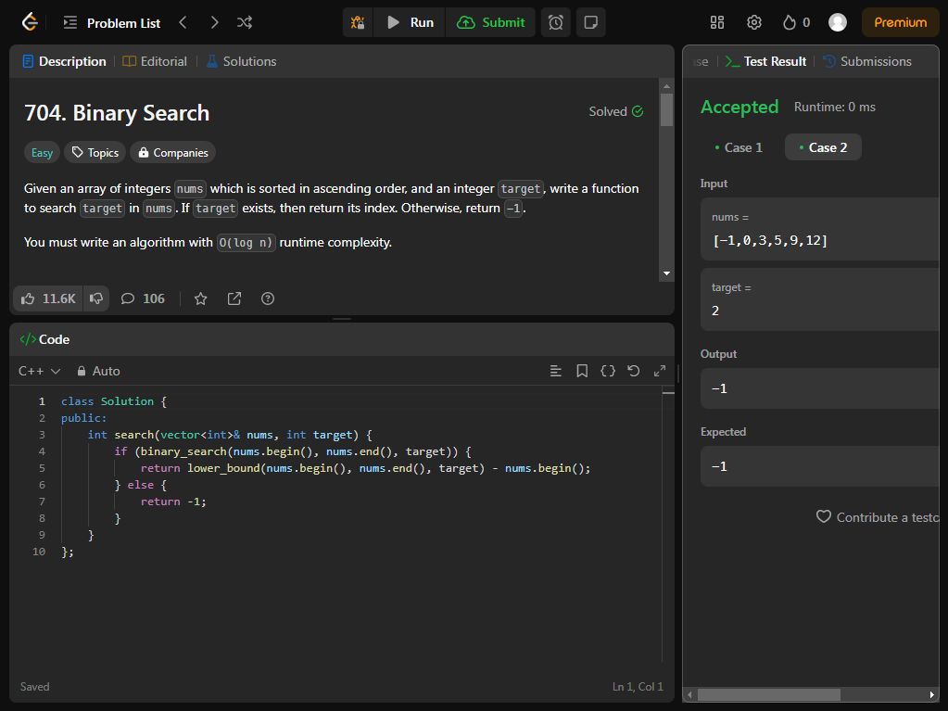Toggle the Auto lock setting
948x711 pixels.
pyautogui.click(x=98, y=371)
